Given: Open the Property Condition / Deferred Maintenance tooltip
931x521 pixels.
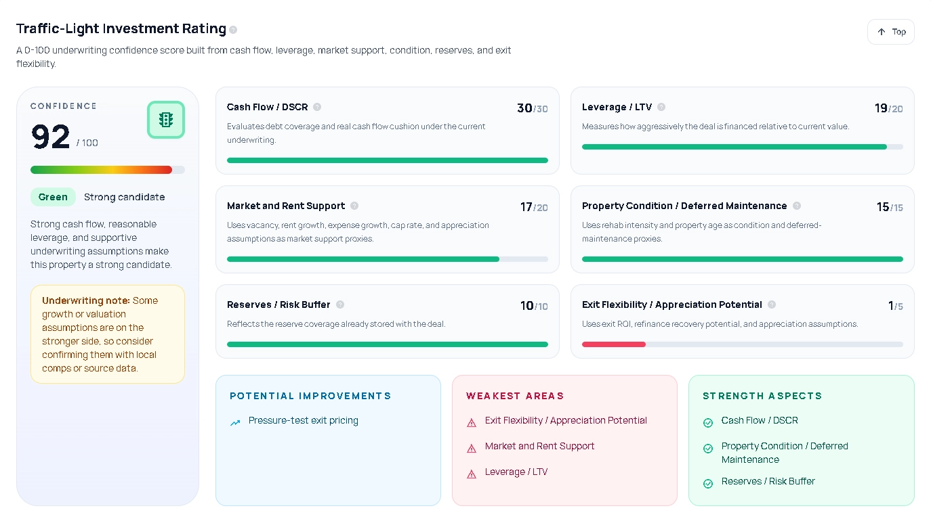Looking at the screenshot, I should pyautogui.click(x=797, y=205).
